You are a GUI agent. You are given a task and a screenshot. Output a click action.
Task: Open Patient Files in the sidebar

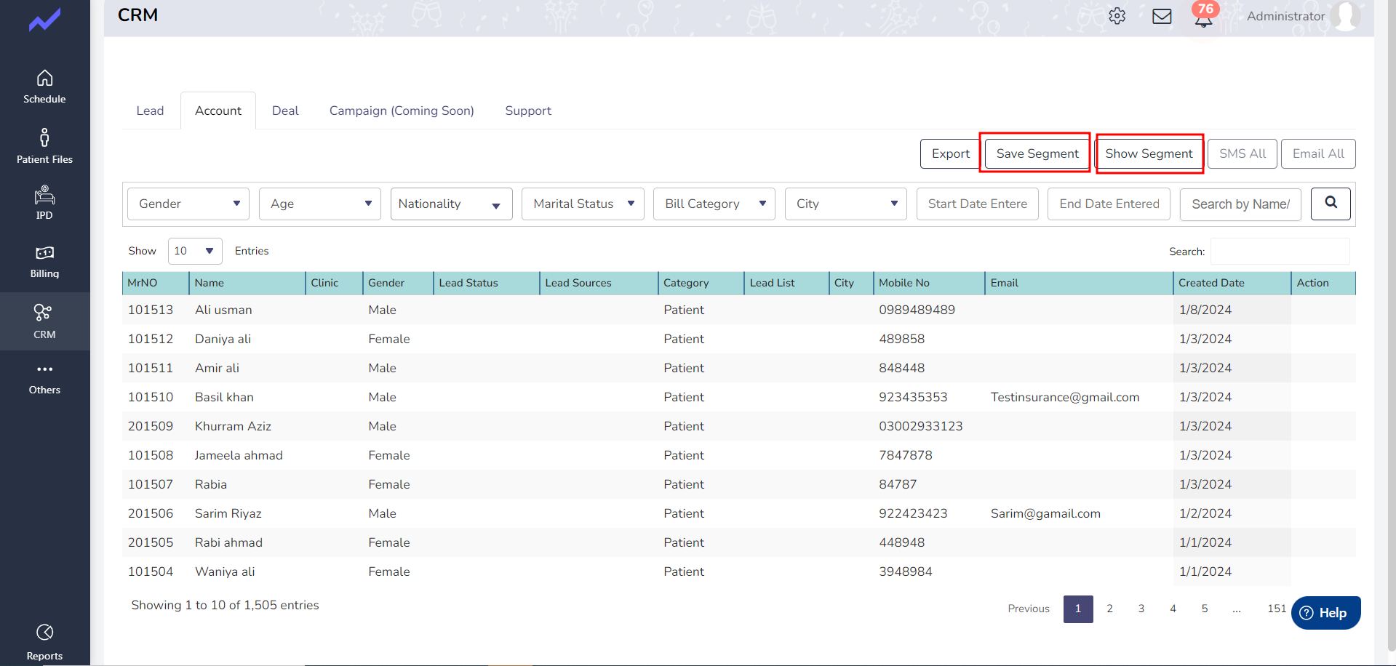(x=44, y=146)
